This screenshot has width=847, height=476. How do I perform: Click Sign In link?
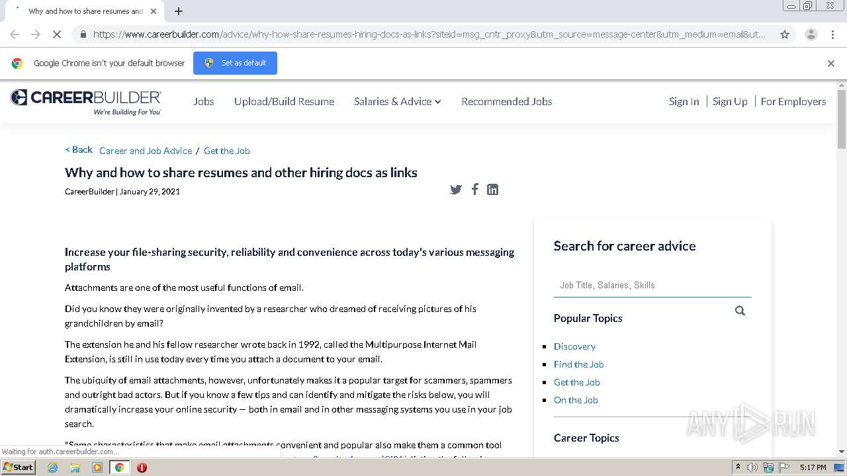684,102
